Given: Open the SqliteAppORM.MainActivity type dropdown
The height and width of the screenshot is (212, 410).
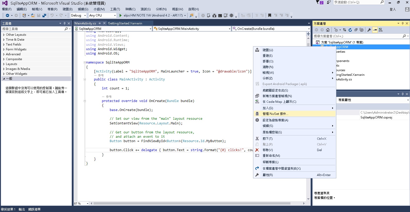Looking at the screenshot, I should 192,29.
